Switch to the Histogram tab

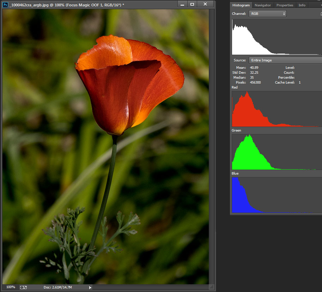pyautogui.click(x=241, y=5)
